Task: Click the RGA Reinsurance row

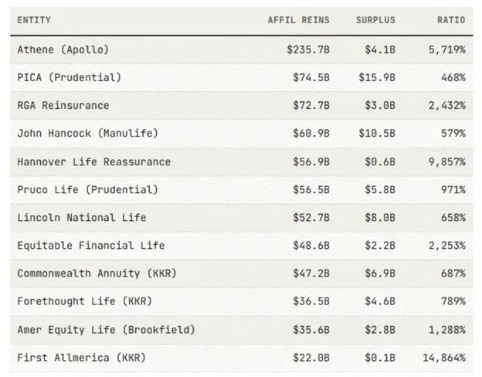Action: click(241, 106)
